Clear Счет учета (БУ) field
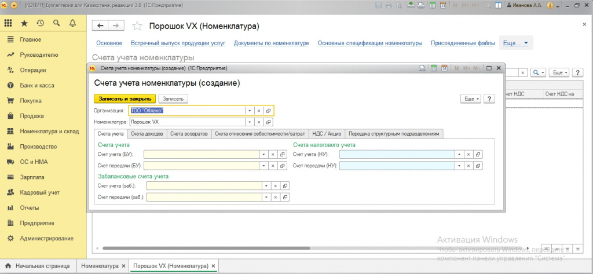The height and width of the screenshot is (274, 593). [x=273, y=155]
